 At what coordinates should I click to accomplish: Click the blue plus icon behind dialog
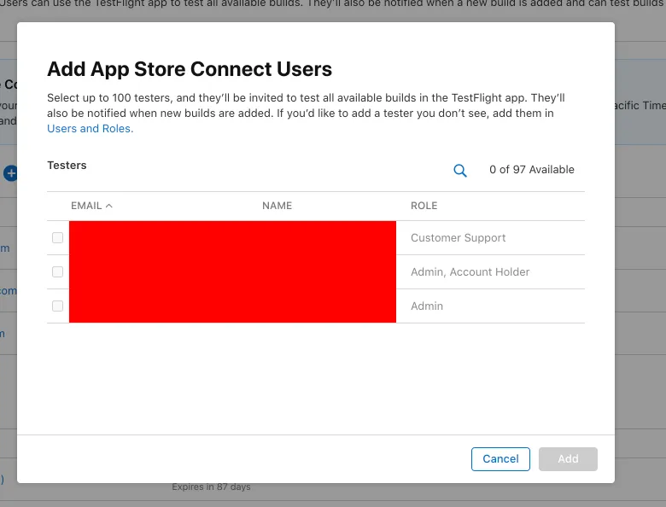[10, 173]
